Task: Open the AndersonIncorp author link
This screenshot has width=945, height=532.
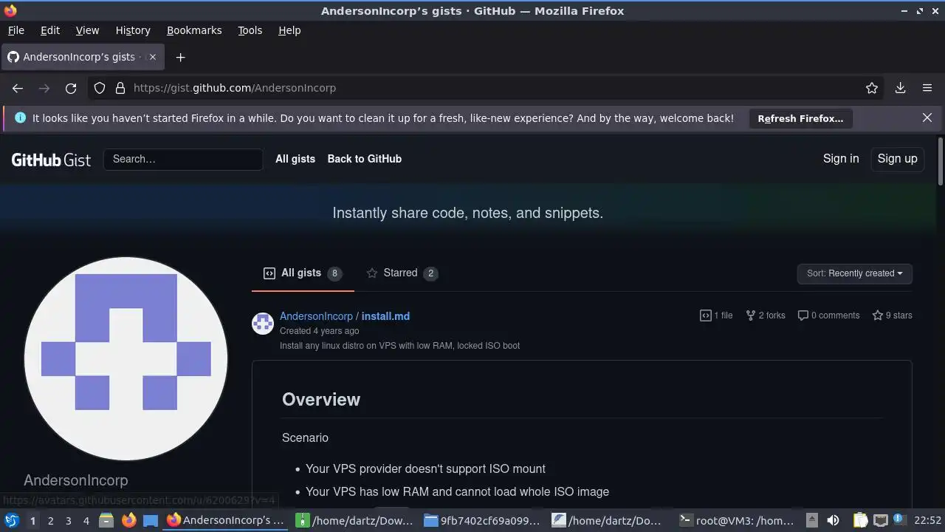Action: point(316,316)
